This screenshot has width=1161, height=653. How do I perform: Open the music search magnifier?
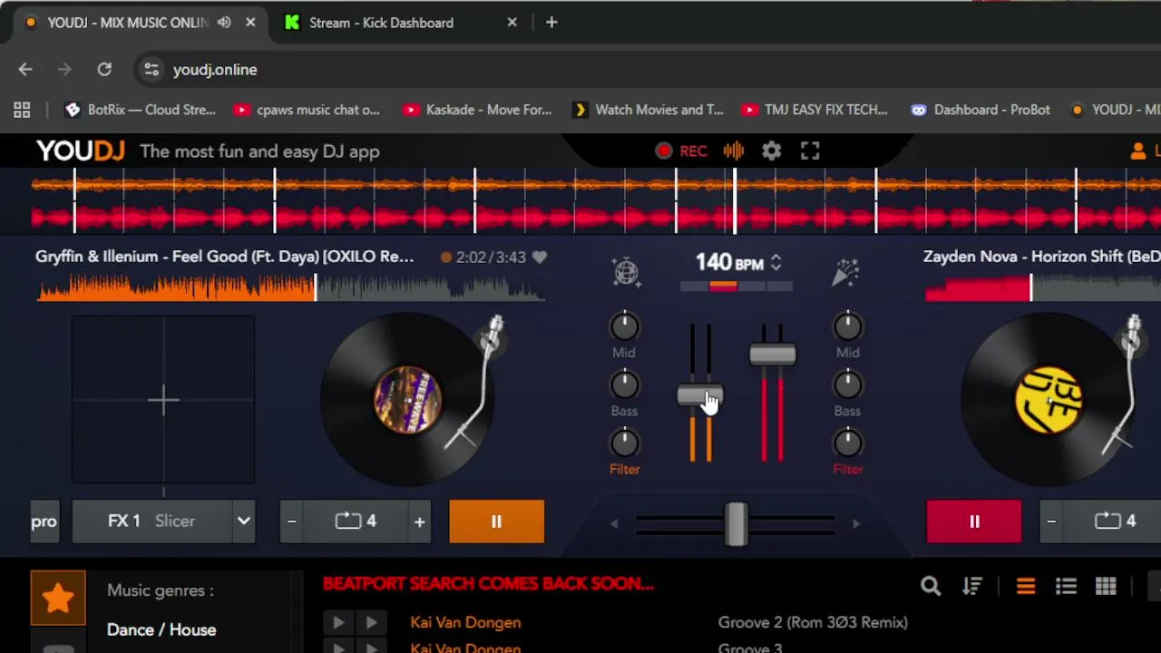pos(931,587)
